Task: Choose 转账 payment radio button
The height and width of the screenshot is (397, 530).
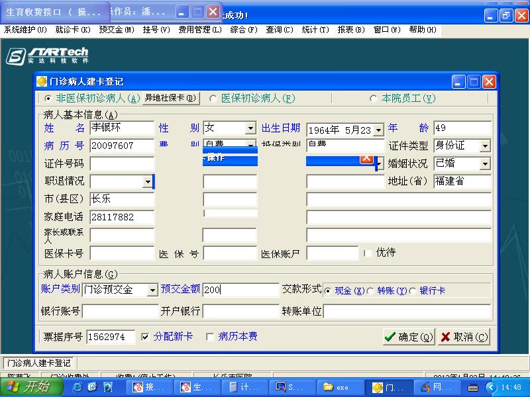Action: 370,290
